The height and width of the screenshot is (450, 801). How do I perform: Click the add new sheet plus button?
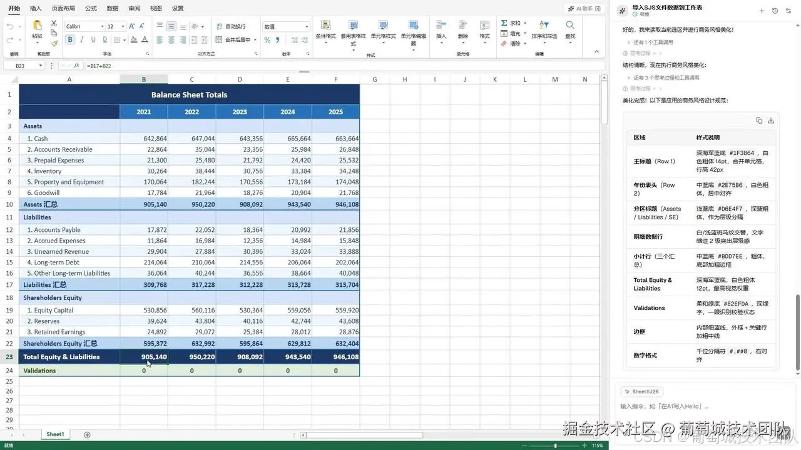point(87,434)
